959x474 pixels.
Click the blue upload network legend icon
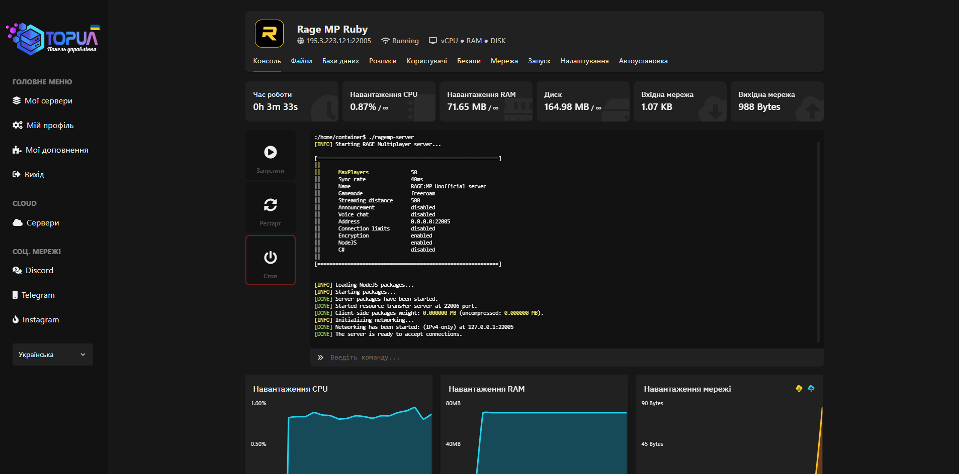[811, 389]
